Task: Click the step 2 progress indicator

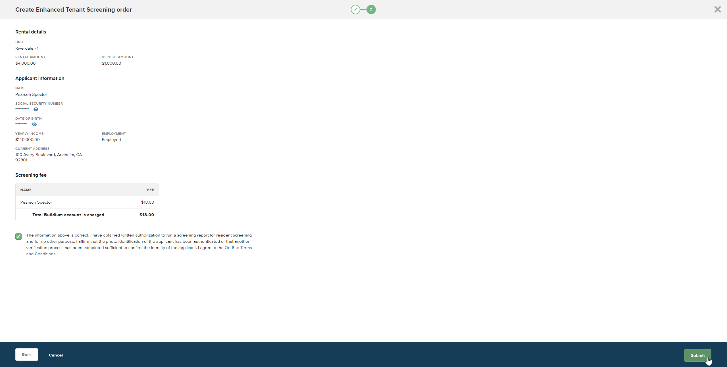Action: [x=371, y=10]
